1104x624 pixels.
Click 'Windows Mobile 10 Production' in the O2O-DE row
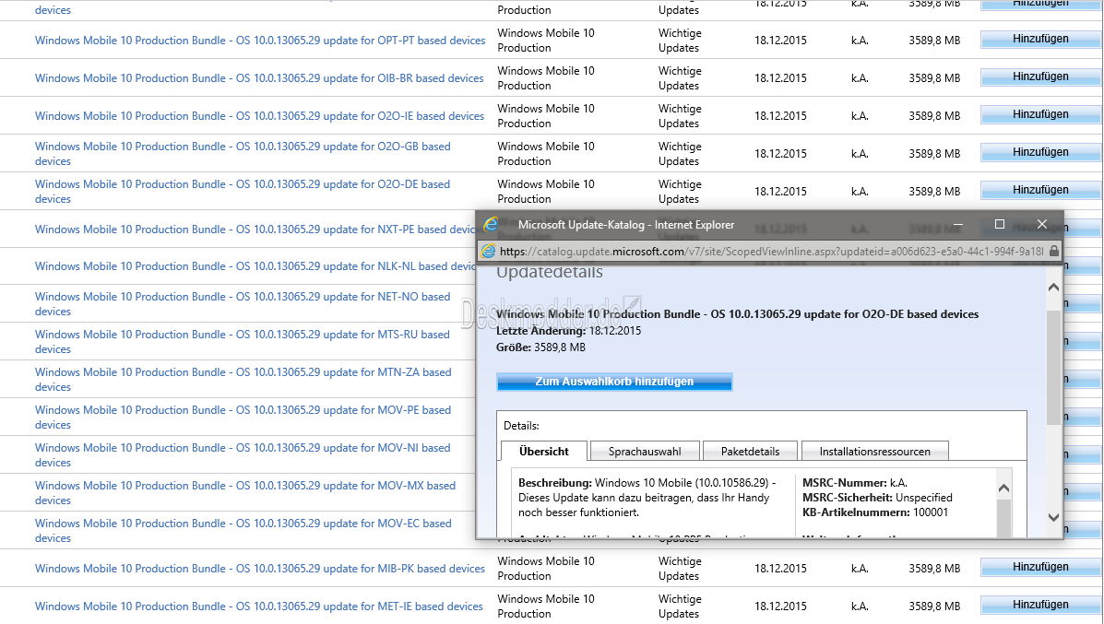coord(546,192)
